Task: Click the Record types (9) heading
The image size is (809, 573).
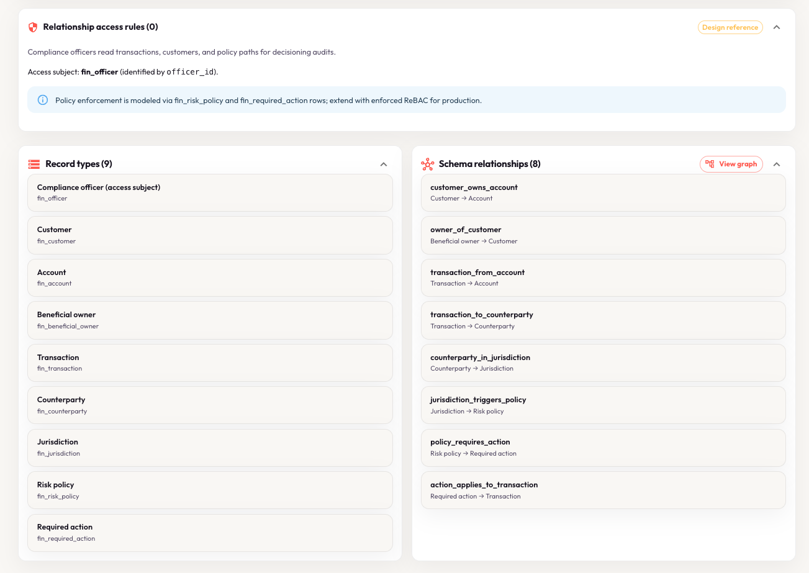Action: pos(79,165)
